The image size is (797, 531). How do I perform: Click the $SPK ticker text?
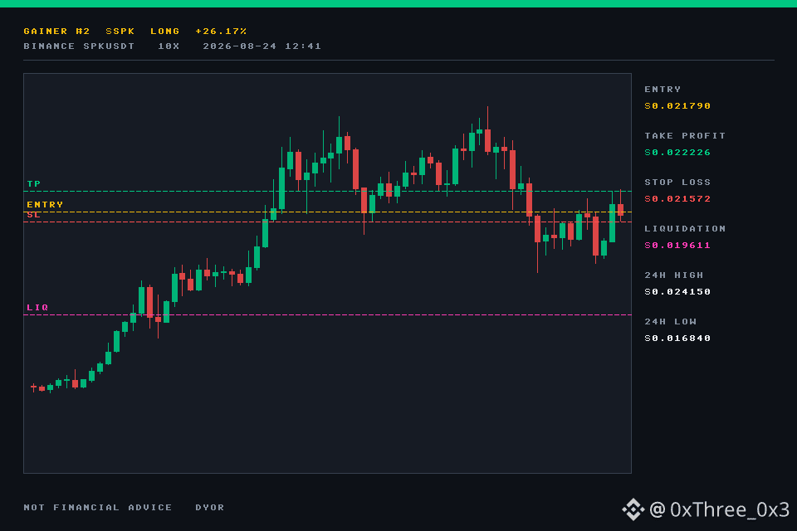pos(120,31)
